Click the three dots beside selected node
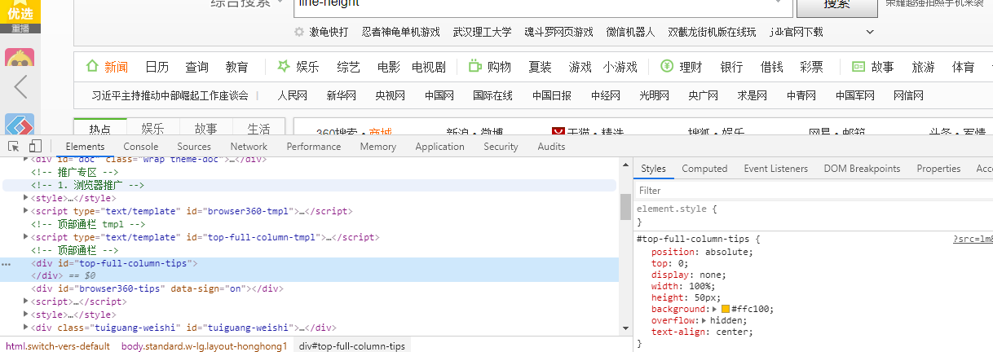The height and width of the screenshot is (352, 993). pos(7,264)
